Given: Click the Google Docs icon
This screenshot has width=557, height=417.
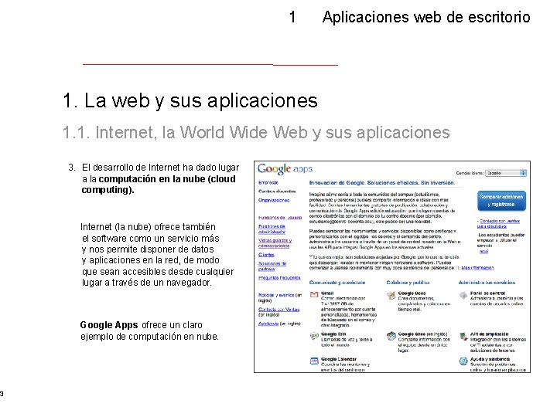Looking at the screenshot, I should (x=391, y=295).
